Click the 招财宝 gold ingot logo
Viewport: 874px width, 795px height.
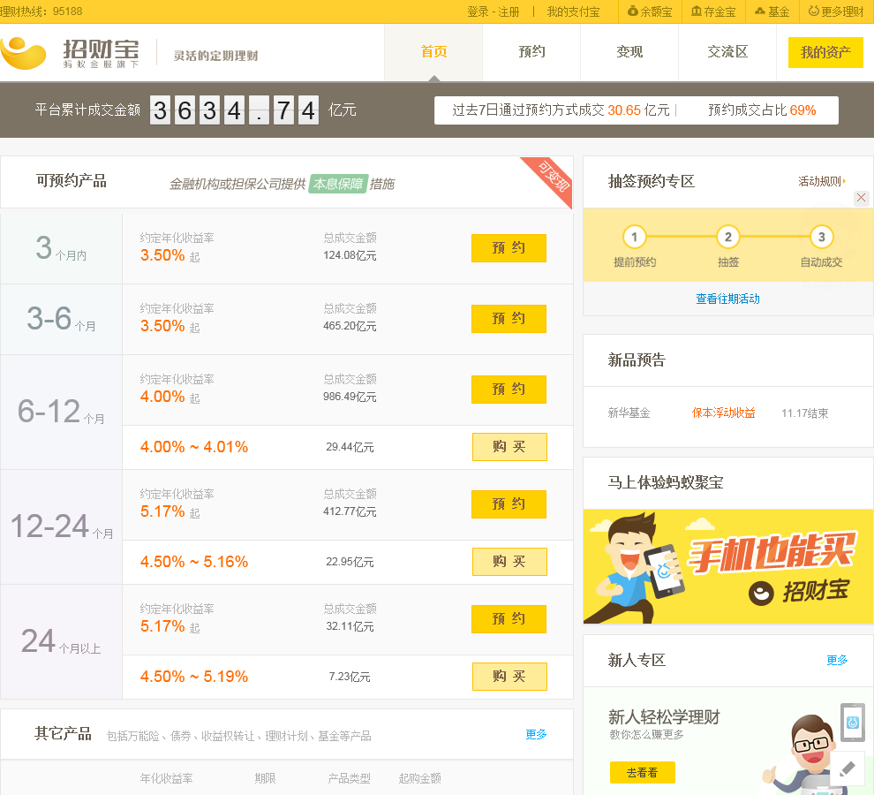(24, 53)
